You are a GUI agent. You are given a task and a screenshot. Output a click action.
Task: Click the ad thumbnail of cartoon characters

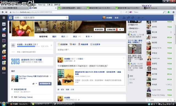tap(134, 49)
